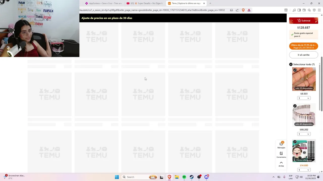Close the Temu browser tab
Viewport: 323px width, 181px height.
[x=204, y=3]
